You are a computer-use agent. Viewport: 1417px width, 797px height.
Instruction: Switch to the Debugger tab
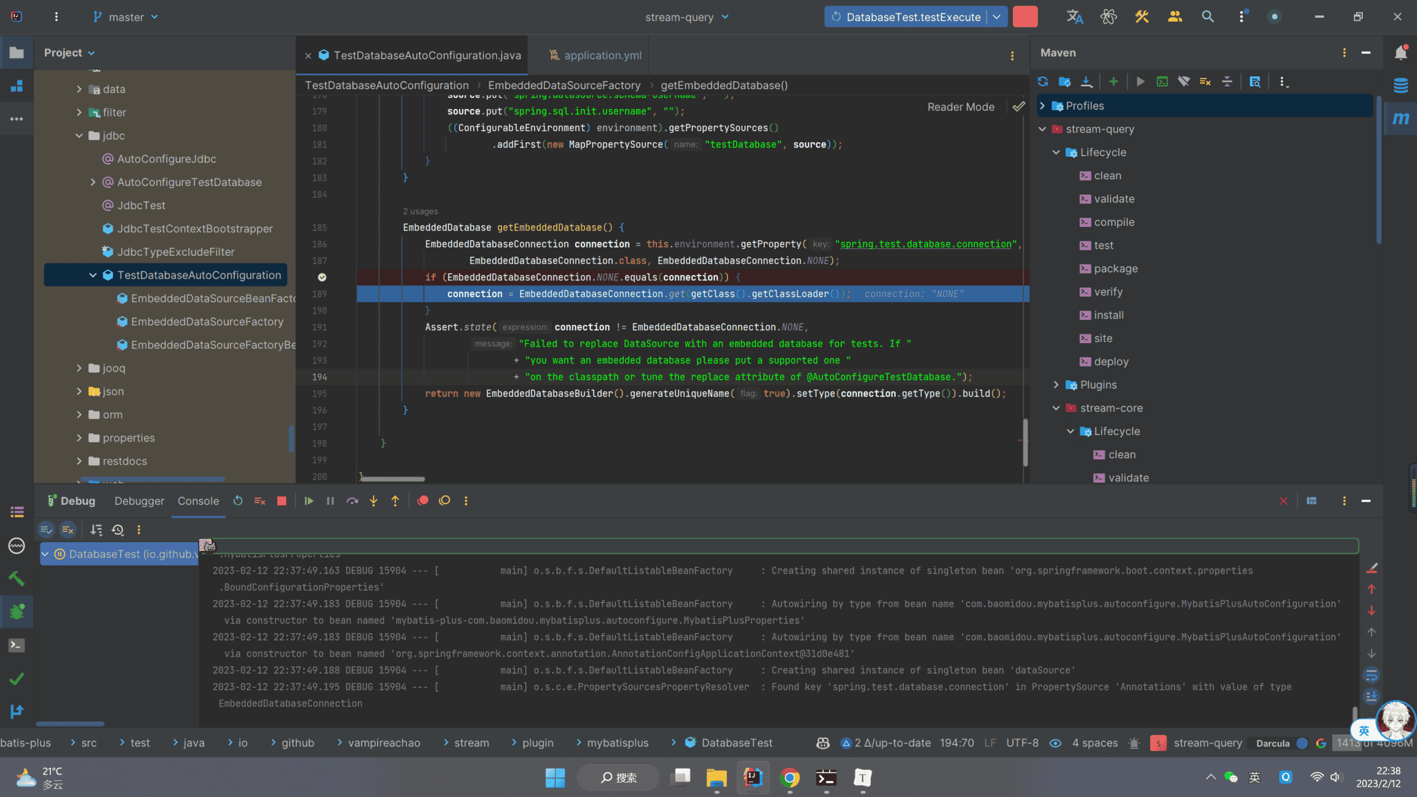139,501
